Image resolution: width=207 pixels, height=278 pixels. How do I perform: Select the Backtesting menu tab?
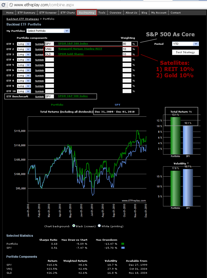[86, 13]
